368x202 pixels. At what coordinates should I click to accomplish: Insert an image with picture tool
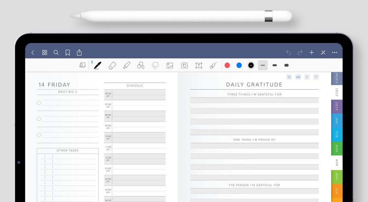point(170,66)
